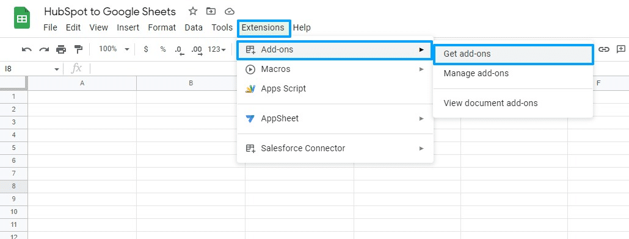This screenshot has width=629, height=239.
Task: Click the Add-ons menu icon
Action: 250,49
